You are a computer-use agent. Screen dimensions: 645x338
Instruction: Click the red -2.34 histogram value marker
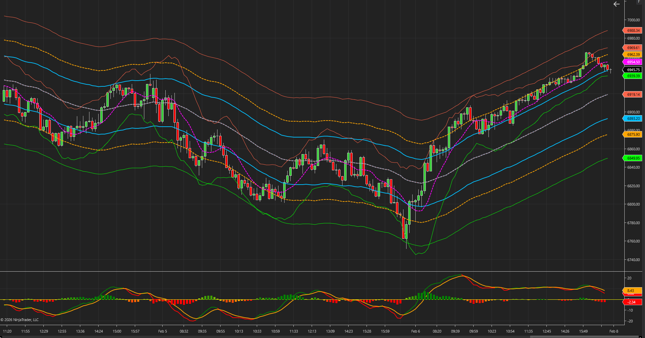632,302
